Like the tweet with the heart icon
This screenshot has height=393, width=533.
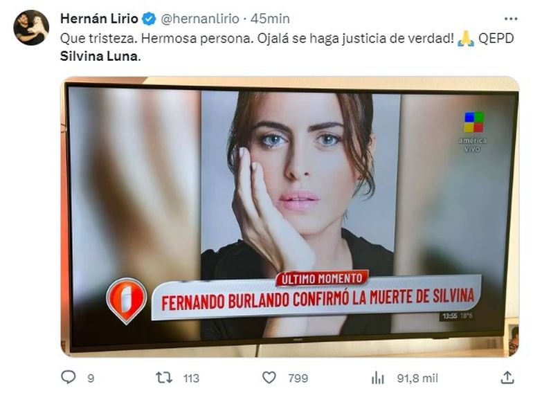coord(269,377)
